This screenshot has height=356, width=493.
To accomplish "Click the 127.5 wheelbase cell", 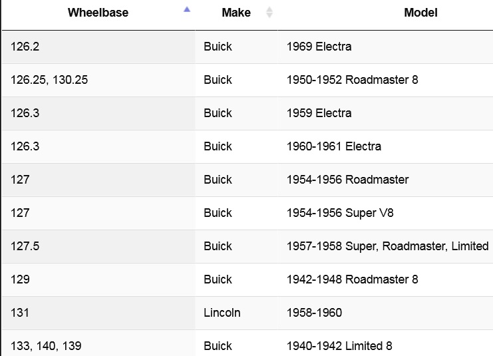I will click(x=25, y=246).
